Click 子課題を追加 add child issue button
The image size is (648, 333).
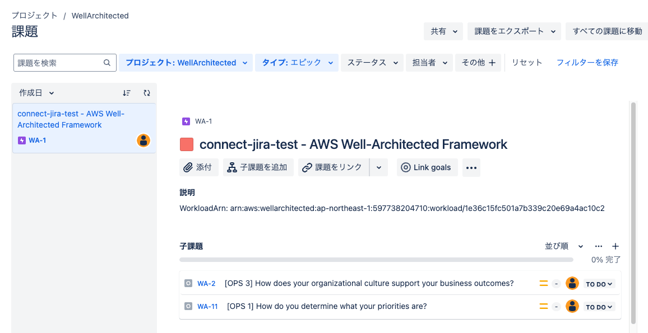(x=258, y=167)
